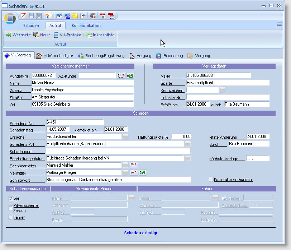Click the calendar icon showing 25
The height and width of the screenshot is (250, 291).
pyautogui.click(x=103, y=16)
